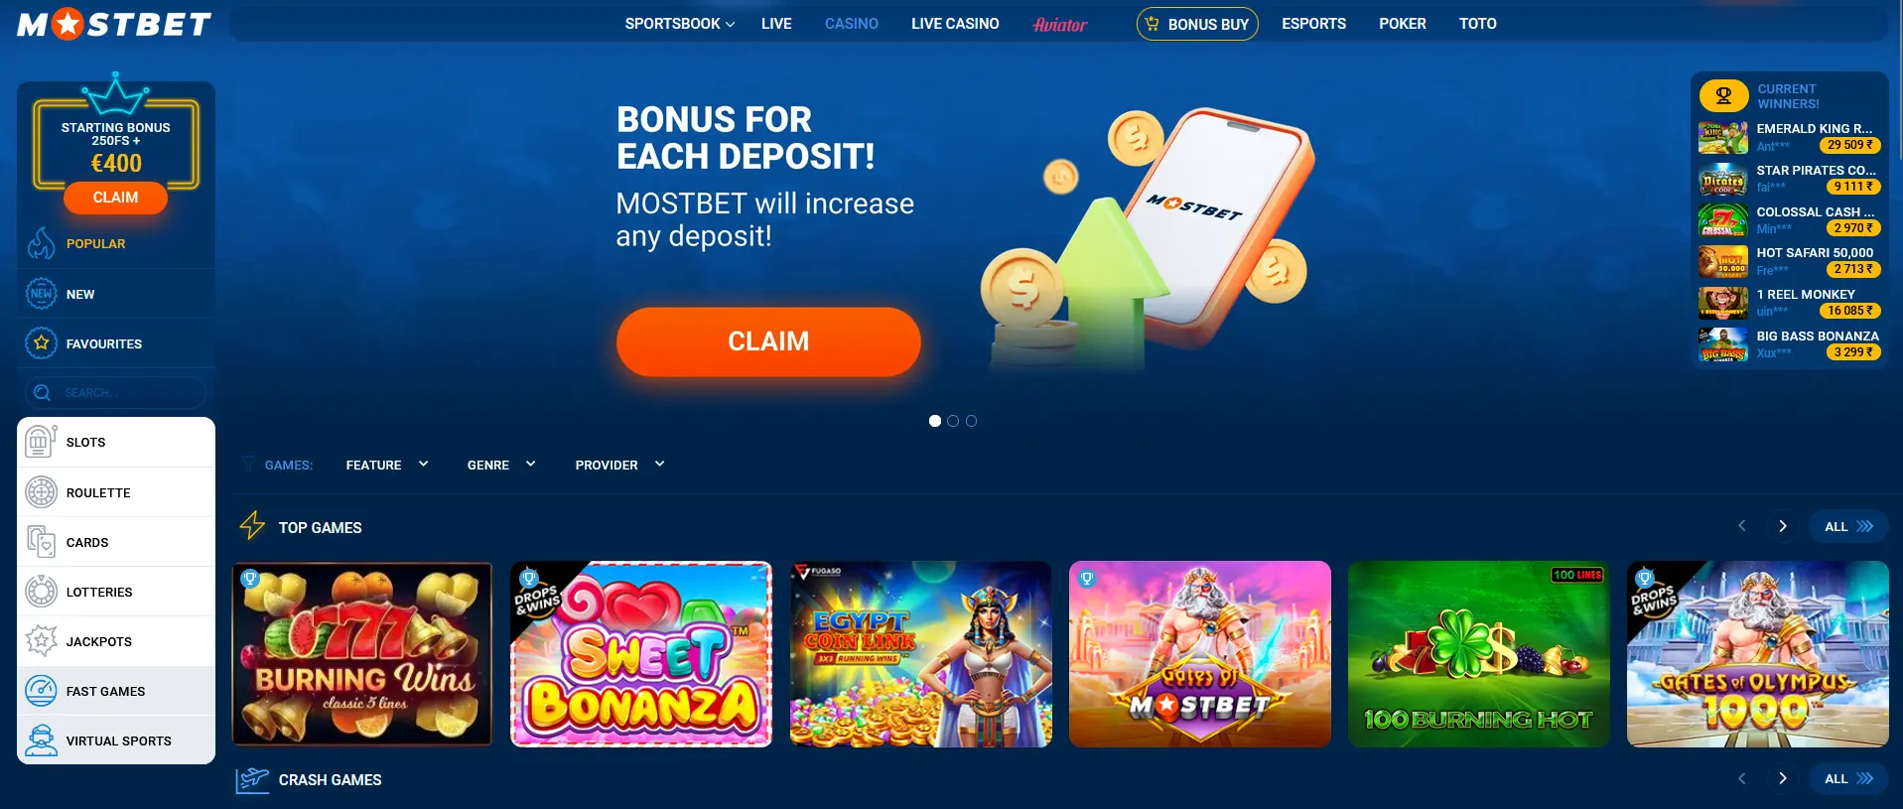The height and width of the screenshot is (809, 1903).
Task: Select the first banner carousel dot
Action: 934,421
